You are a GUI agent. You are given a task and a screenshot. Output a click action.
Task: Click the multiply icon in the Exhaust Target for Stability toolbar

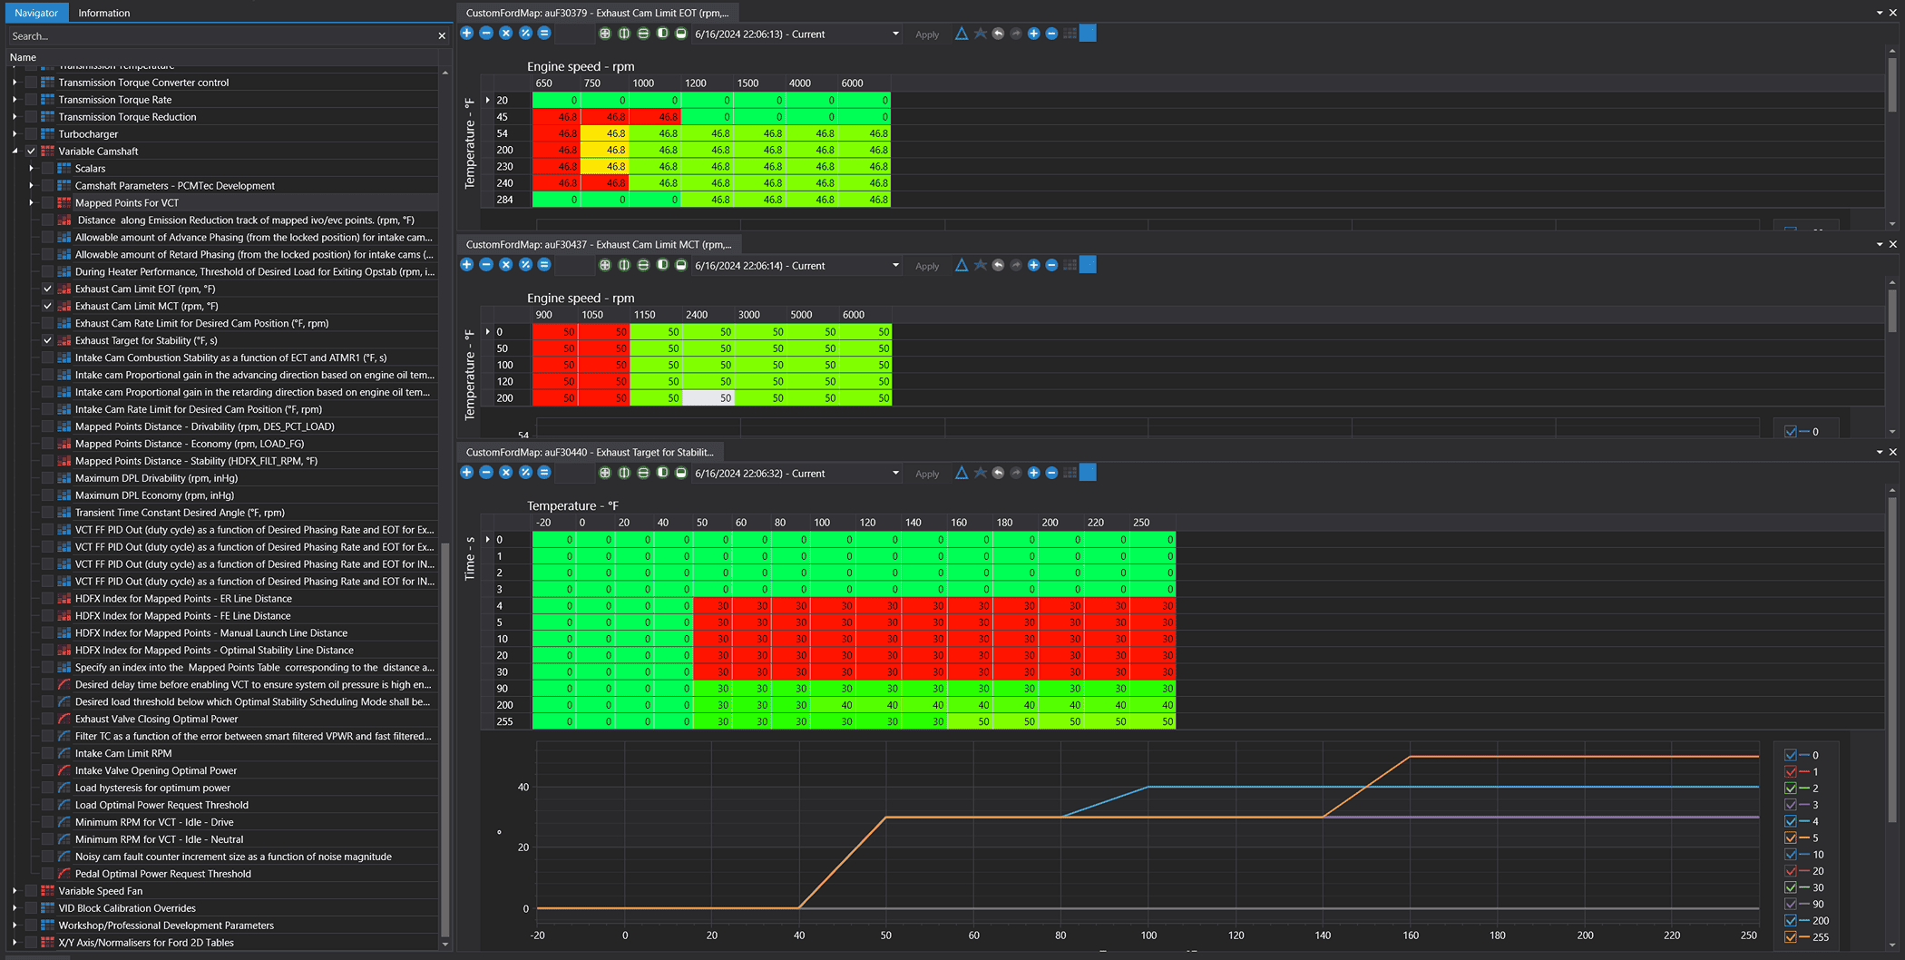pos(505,473)
